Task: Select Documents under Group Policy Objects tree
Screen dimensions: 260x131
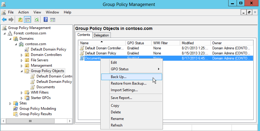Action: coord(46,87)
